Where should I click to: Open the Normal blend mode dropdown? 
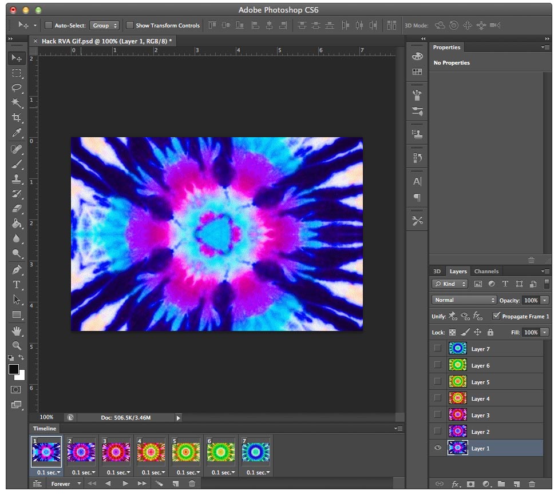point(464,300)
